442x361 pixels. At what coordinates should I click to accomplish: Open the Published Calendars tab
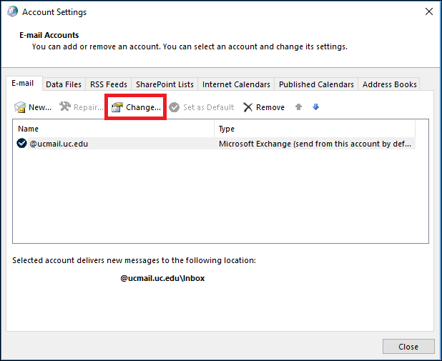[316, 84]
